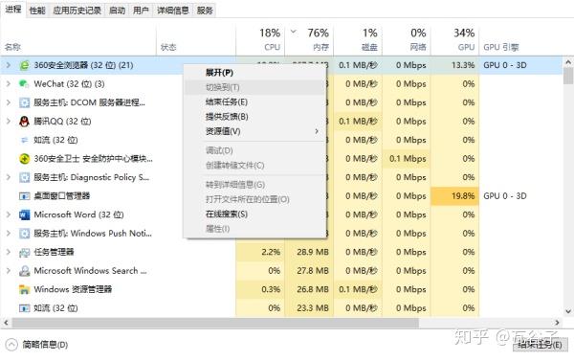Open the 启动 tab
Viewport: 574px width, 361px height.
click(x=117, y=11)
